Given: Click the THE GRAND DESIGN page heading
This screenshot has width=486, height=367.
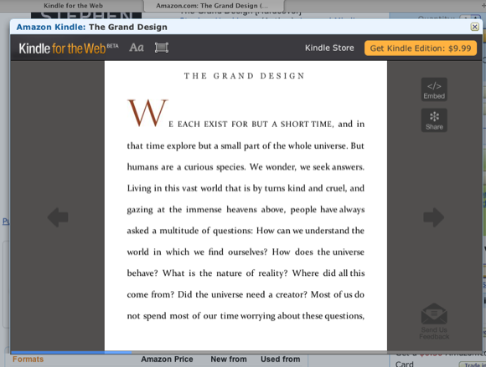Looking at the screenshot, I should pos(245,76).
